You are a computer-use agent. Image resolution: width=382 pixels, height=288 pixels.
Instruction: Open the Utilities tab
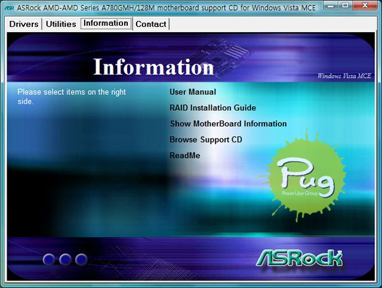pyautogui.click(x=61, y=24)
